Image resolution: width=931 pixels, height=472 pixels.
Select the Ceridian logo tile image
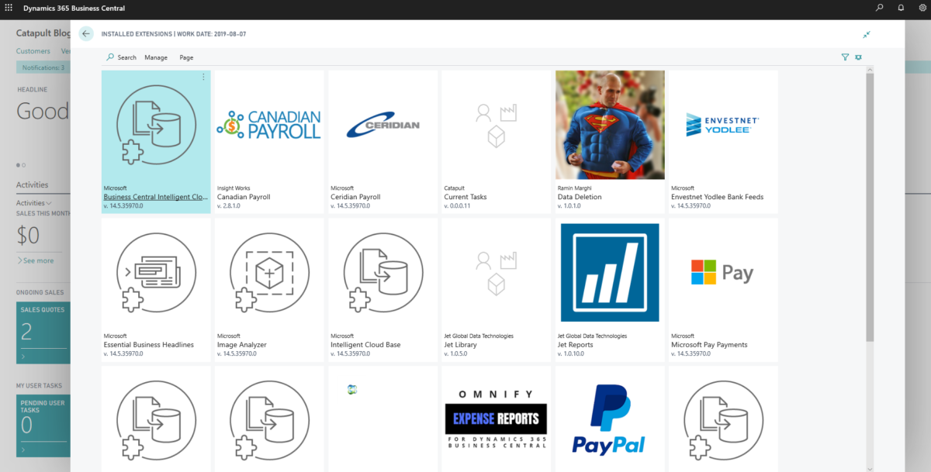382,125
